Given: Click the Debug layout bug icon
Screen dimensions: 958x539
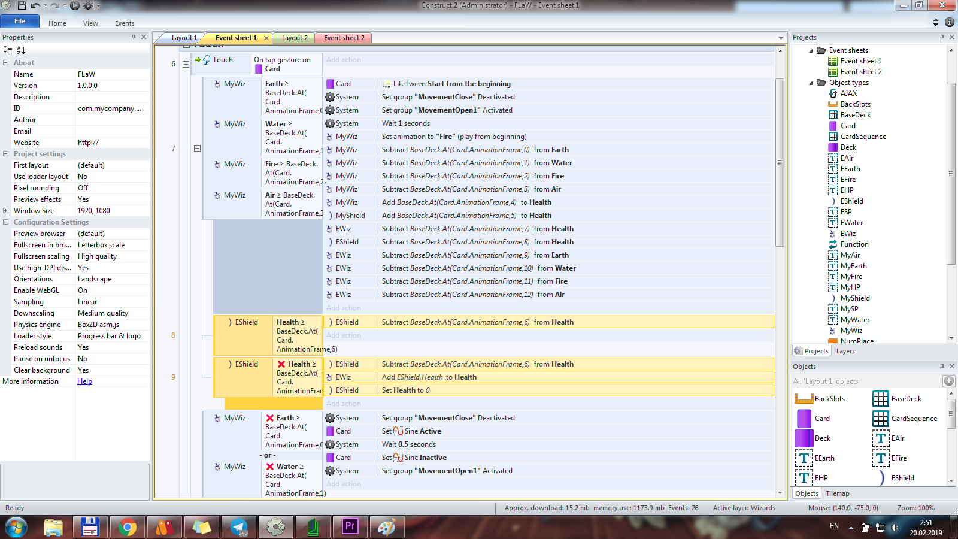Looking at the screenshot, I should point(88,5).
